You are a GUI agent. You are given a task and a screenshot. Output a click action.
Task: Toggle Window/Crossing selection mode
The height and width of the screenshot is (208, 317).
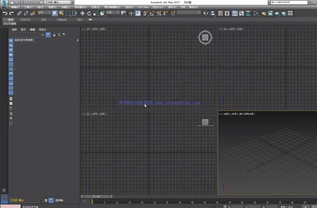[75, 13]
